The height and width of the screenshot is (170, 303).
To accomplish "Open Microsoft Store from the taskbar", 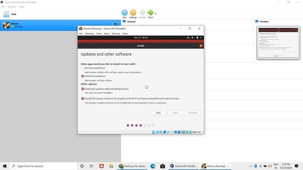I will click(162, 166).
